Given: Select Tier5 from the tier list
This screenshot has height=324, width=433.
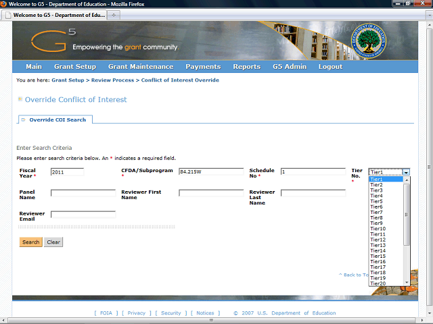Looking at the screenshot, I should click(x=377, y=201).
